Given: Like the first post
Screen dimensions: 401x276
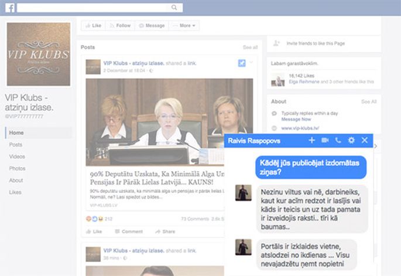Looking at the screenshot, I should [x=94, y=231].
